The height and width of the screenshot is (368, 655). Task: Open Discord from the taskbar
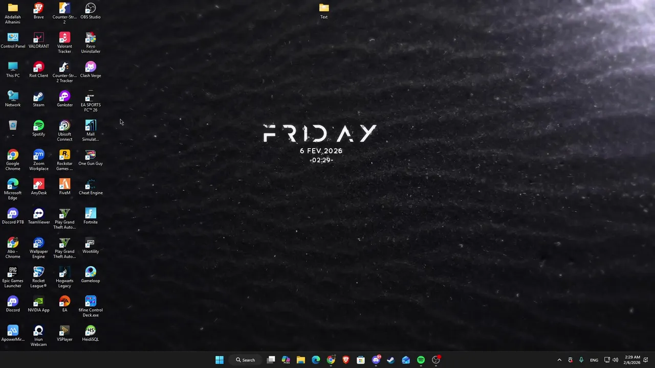[x=376, y=360]
